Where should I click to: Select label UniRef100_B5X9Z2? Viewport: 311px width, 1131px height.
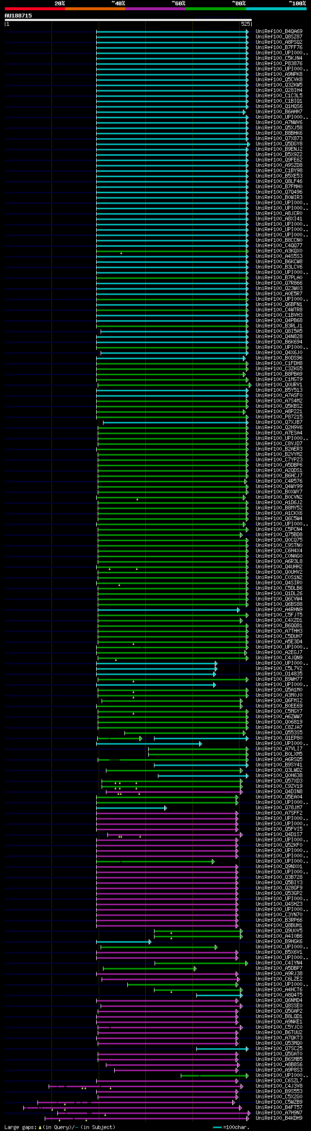coord(279,155)
